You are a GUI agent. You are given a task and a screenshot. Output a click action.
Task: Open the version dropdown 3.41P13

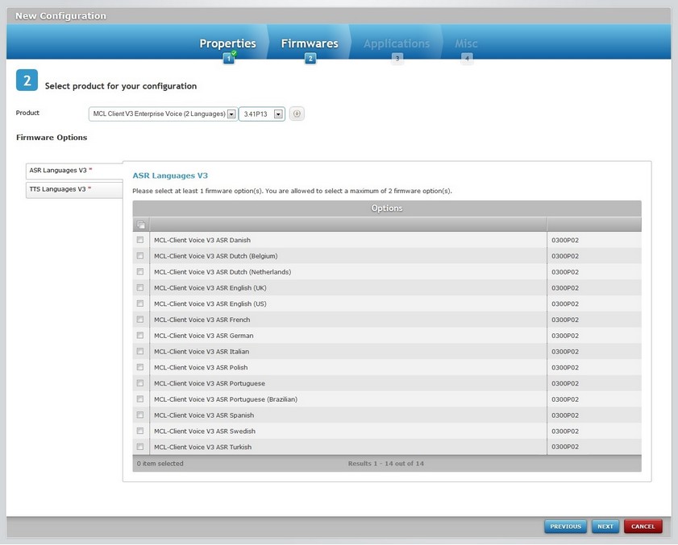point(262,114)
